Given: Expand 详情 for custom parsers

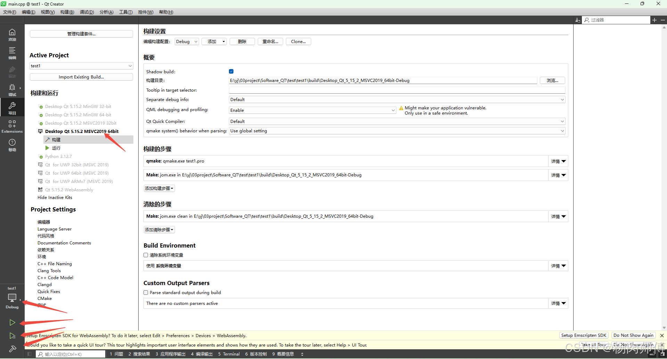Looking at the screenshot, I should (558, 303).
